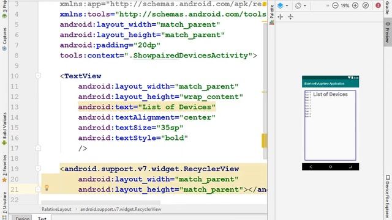Click the Device File Explorer icon
The image size is (392, 220).
click(x=388, y=177)
